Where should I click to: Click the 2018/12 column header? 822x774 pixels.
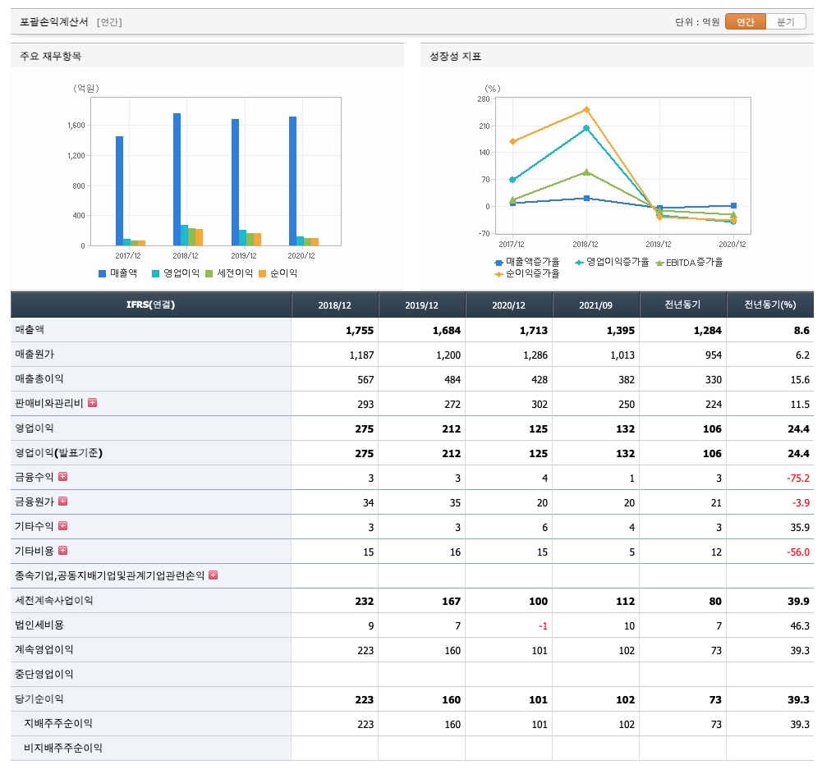pyautogui.click(x=334, y=305)
